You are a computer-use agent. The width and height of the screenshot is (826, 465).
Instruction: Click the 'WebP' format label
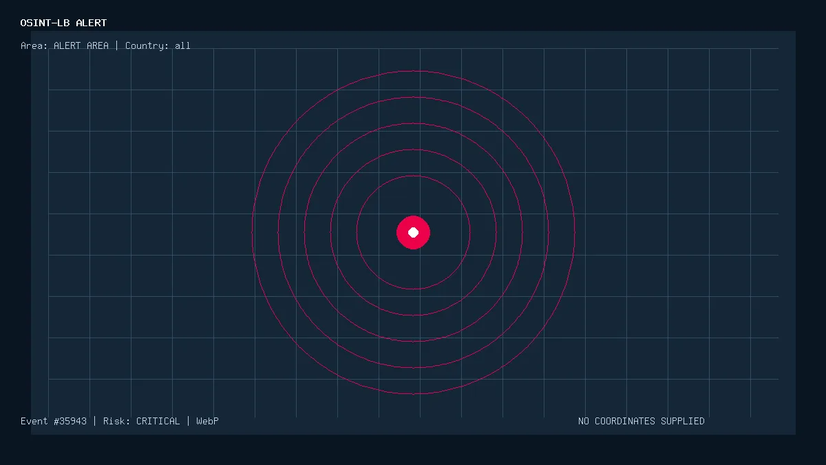pyautogui.click(x=207, y=421)
